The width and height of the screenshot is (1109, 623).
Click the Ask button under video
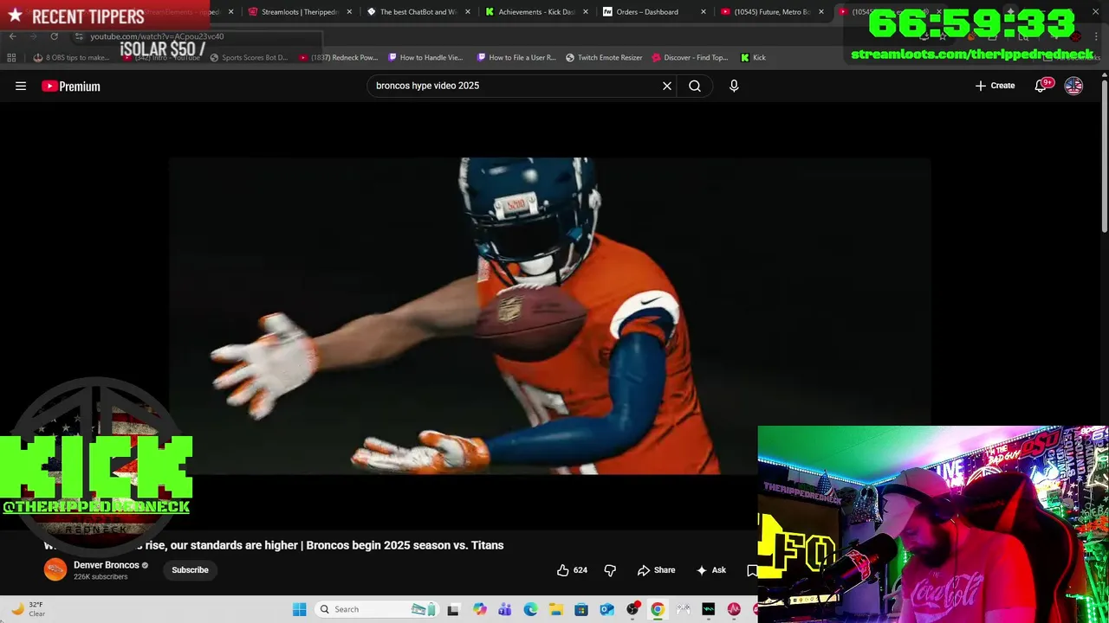coord(710,570)
